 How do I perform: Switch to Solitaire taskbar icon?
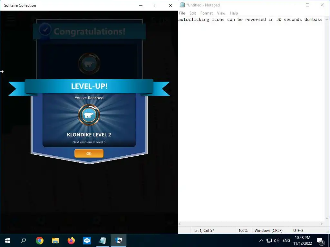click(119, 241)
